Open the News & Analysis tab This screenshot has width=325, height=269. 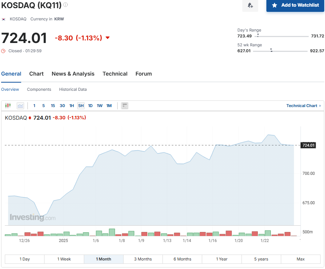click(x=73, y=74)
